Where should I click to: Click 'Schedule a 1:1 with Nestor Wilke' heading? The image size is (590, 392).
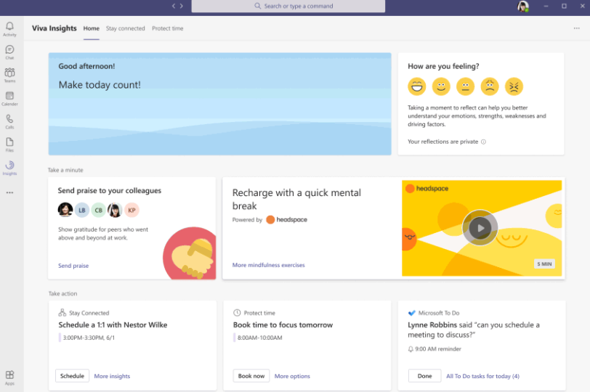(113, 324)
